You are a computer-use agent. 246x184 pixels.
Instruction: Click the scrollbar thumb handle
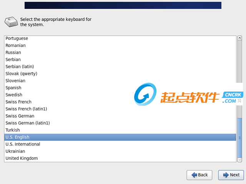(239, 138)
